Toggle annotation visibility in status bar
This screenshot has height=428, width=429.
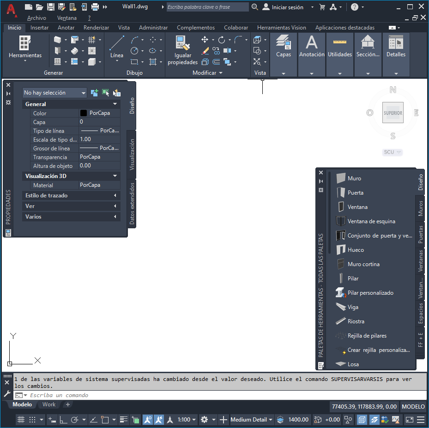(x=147, y=420)
